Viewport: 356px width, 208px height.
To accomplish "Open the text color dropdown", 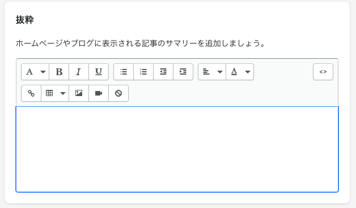I will (240, 72).
